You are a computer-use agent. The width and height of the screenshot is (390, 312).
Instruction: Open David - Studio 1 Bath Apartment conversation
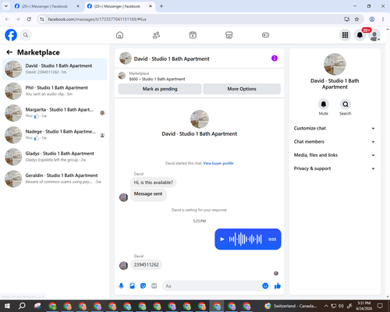(x=55, y=69)
